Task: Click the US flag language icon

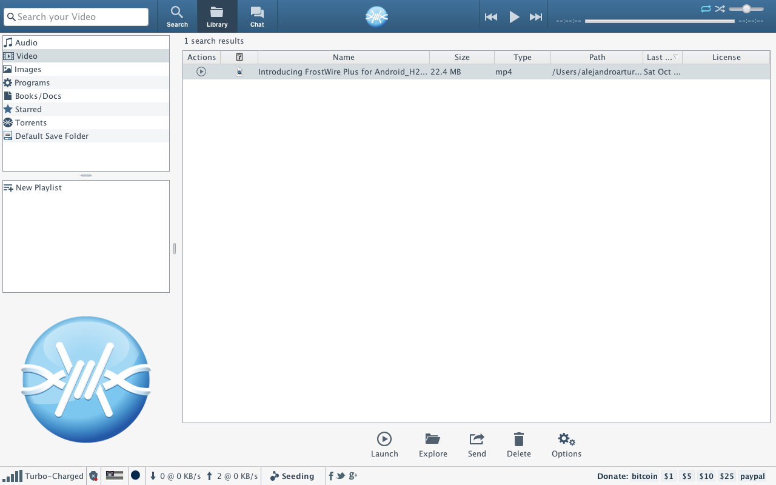Action: 114,476
